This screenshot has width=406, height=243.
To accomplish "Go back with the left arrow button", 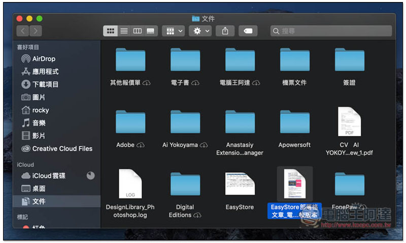I will pos(23,31).
